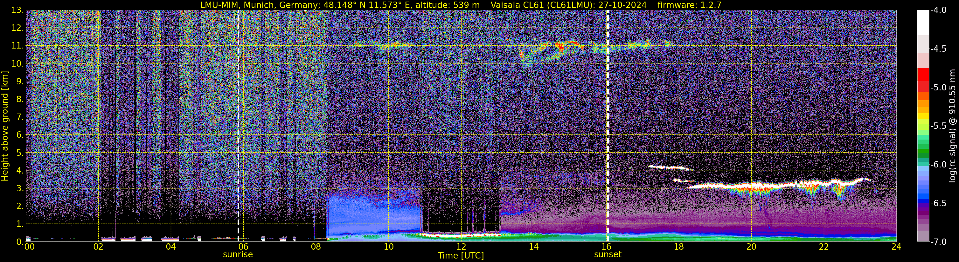The image size is (959, 262).
Task: Click the "11." height axis tick label
Action: [x=17, y=46]
